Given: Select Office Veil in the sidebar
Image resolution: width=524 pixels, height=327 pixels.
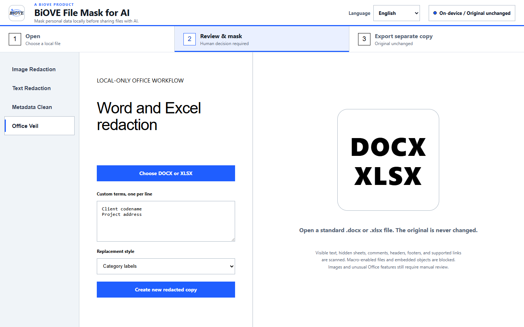Looking at the screenshot, I should click(x=39, y=126).
